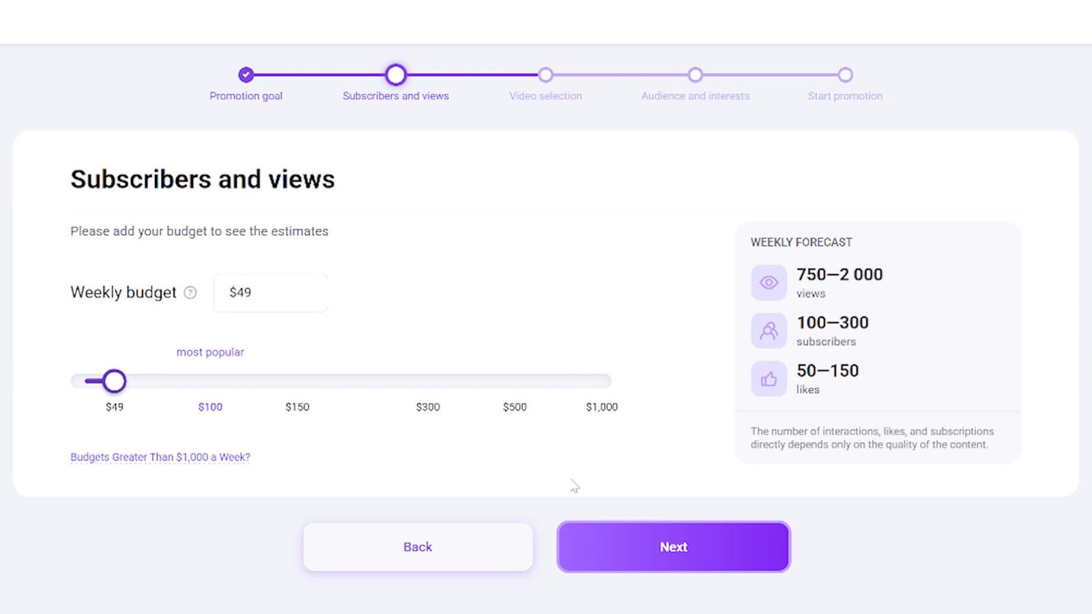Screen dimensions: 1092x614
Task: Choose the $500 mark on budget slider
Action: click(x=515, y=407)
